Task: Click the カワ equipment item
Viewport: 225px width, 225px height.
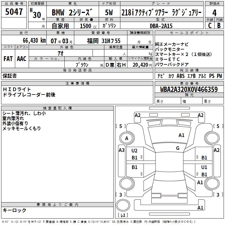Action: pos(171,76)
